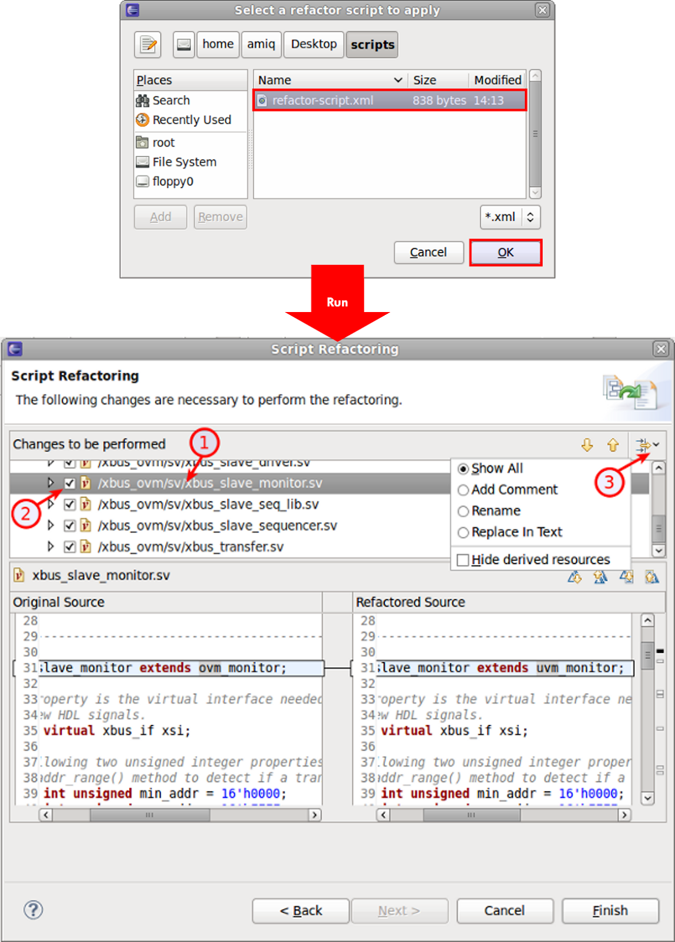Open Recently Used in Places
The image size is (675, 942).
click(191, 120)
